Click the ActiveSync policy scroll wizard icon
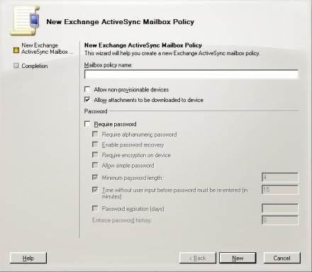 point(25,21)
